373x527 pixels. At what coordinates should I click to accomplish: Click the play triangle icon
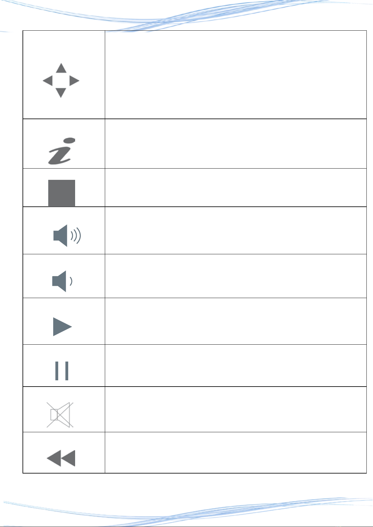tap(63, 327)
